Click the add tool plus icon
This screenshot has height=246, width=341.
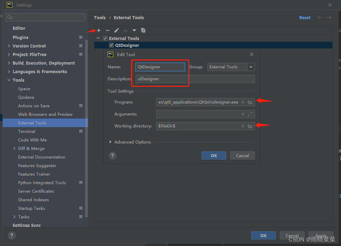(x=99, y=30)
